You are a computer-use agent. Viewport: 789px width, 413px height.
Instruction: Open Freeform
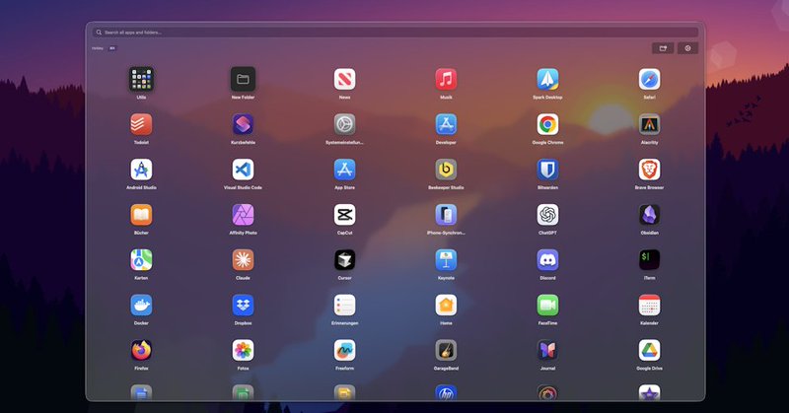click(344, 350)
